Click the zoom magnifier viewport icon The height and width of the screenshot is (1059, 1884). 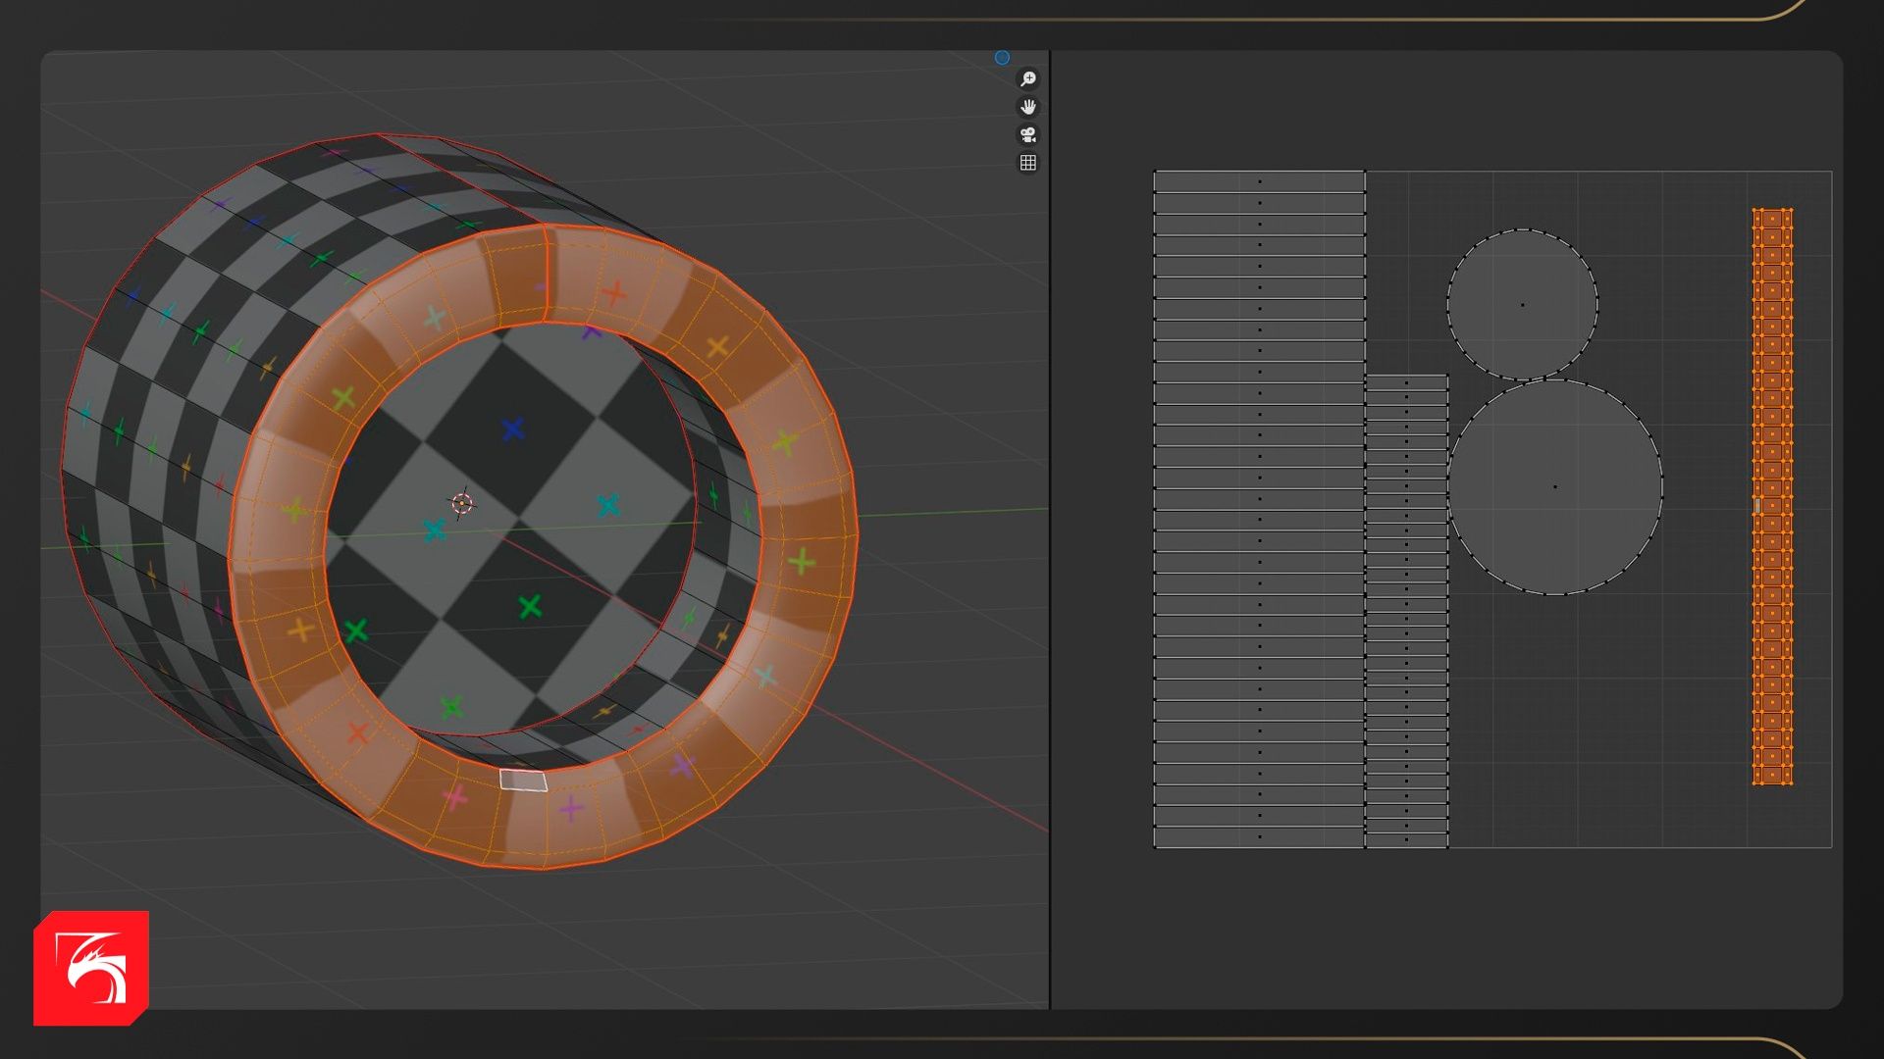[1027, 78]
